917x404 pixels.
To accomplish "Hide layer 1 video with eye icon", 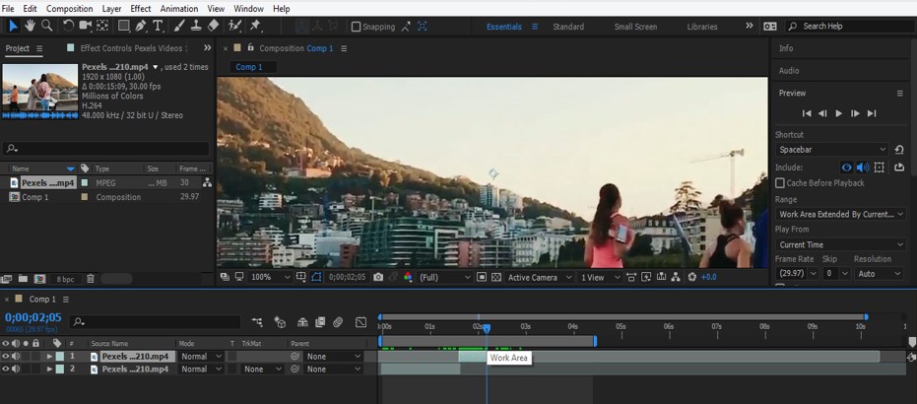I will (x=6, y=357).
